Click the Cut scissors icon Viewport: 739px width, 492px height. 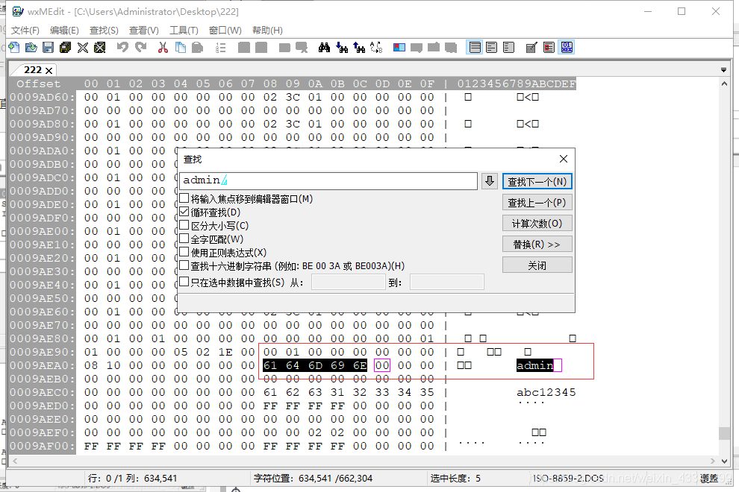163,48
